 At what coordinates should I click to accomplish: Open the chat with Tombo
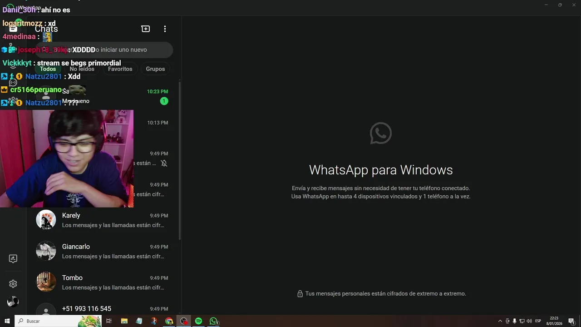coord(103,282)
